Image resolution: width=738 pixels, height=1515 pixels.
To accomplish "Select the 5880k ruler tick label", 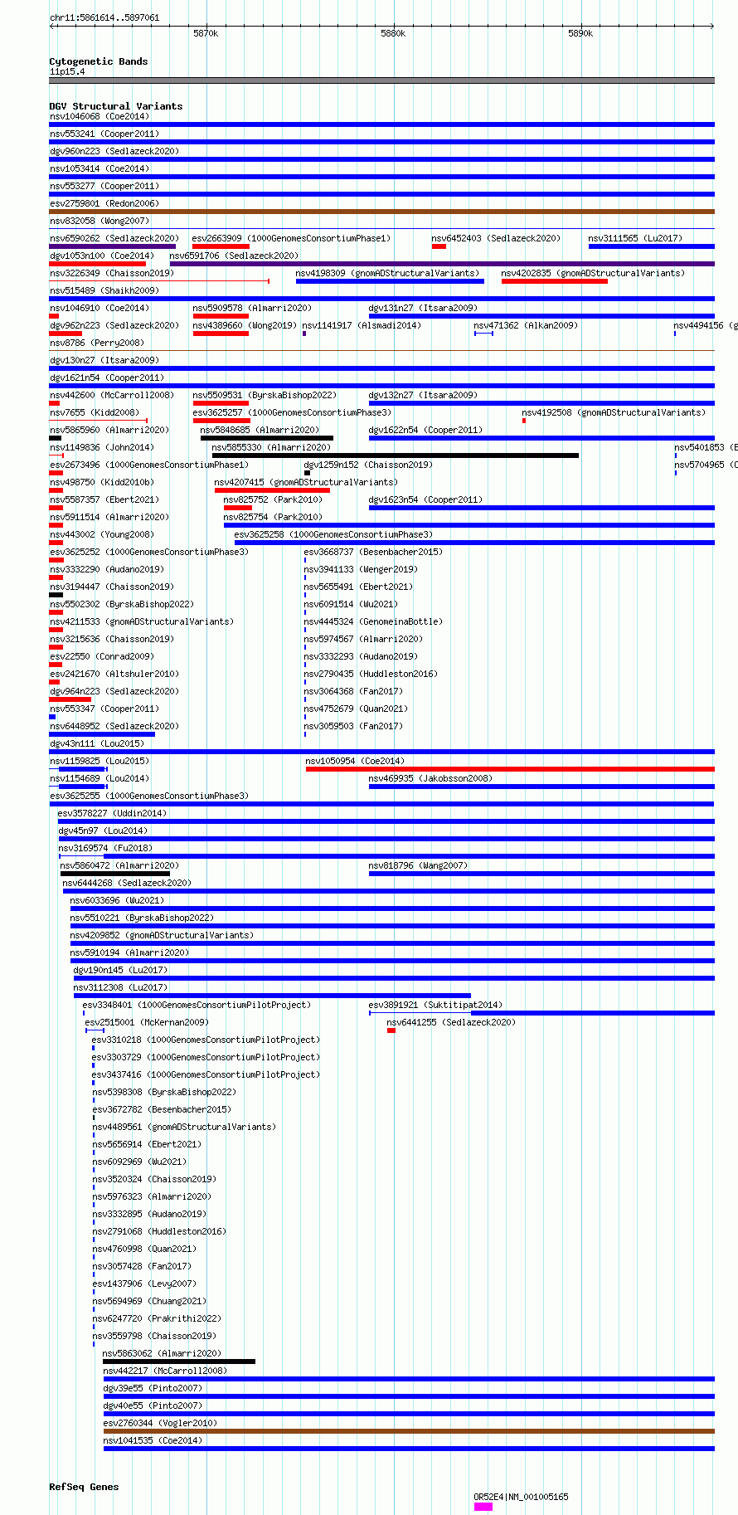I will pos(393,33).
